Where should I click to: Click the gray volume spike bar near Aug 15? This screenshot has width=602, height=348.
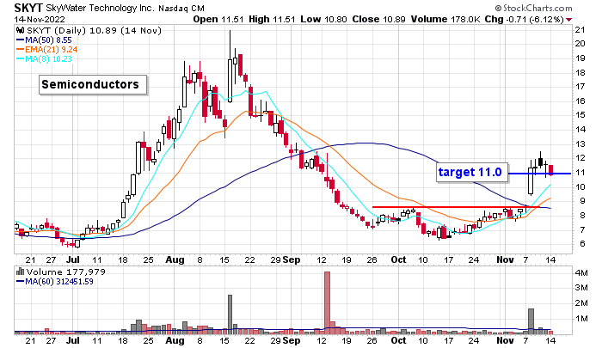(230, 314)
